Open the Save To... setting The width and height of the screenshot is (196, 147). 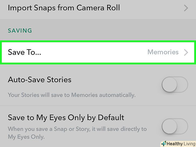point(24,52)
